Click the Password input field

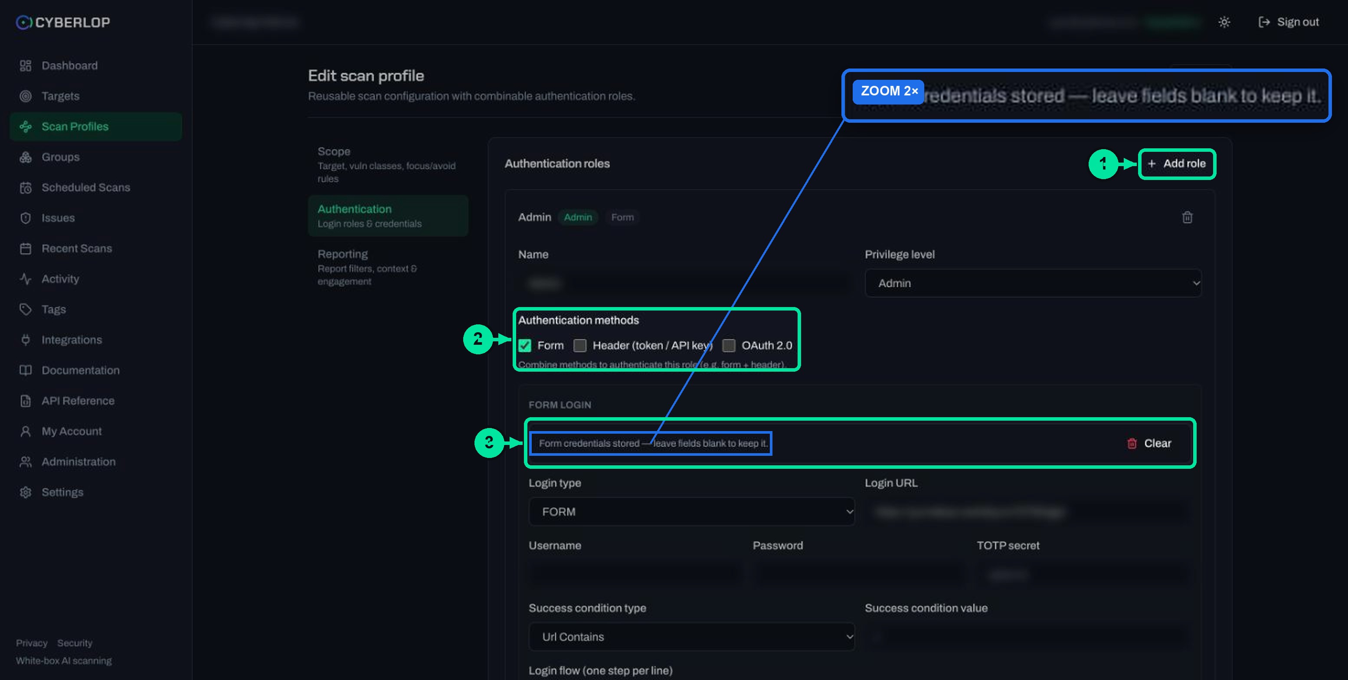click(x=859, y=574)
